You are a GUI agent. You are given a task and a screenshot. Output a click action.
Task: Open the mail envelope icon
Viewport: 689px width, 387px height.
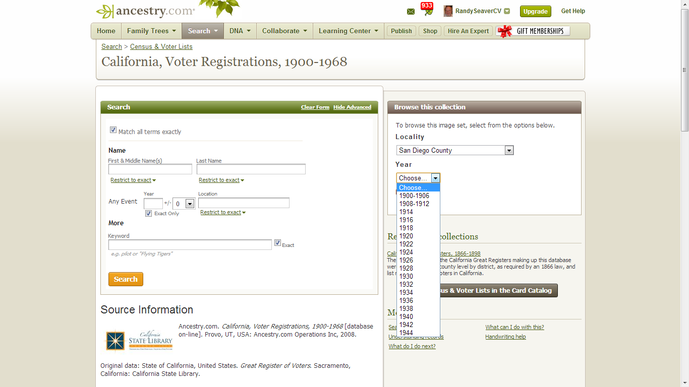(x=411, y=12)
